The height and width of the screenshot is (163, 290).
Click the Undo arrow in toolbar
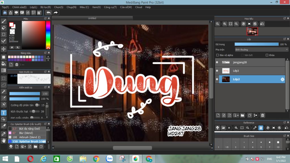(48, 12)
